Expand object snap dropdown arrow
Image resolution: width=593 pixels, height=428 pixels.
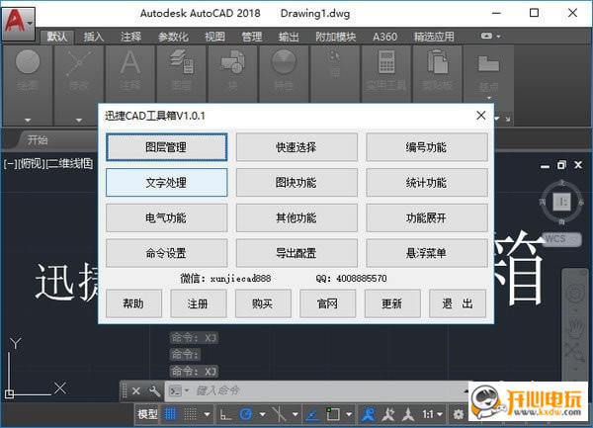[x=349, y=414]
